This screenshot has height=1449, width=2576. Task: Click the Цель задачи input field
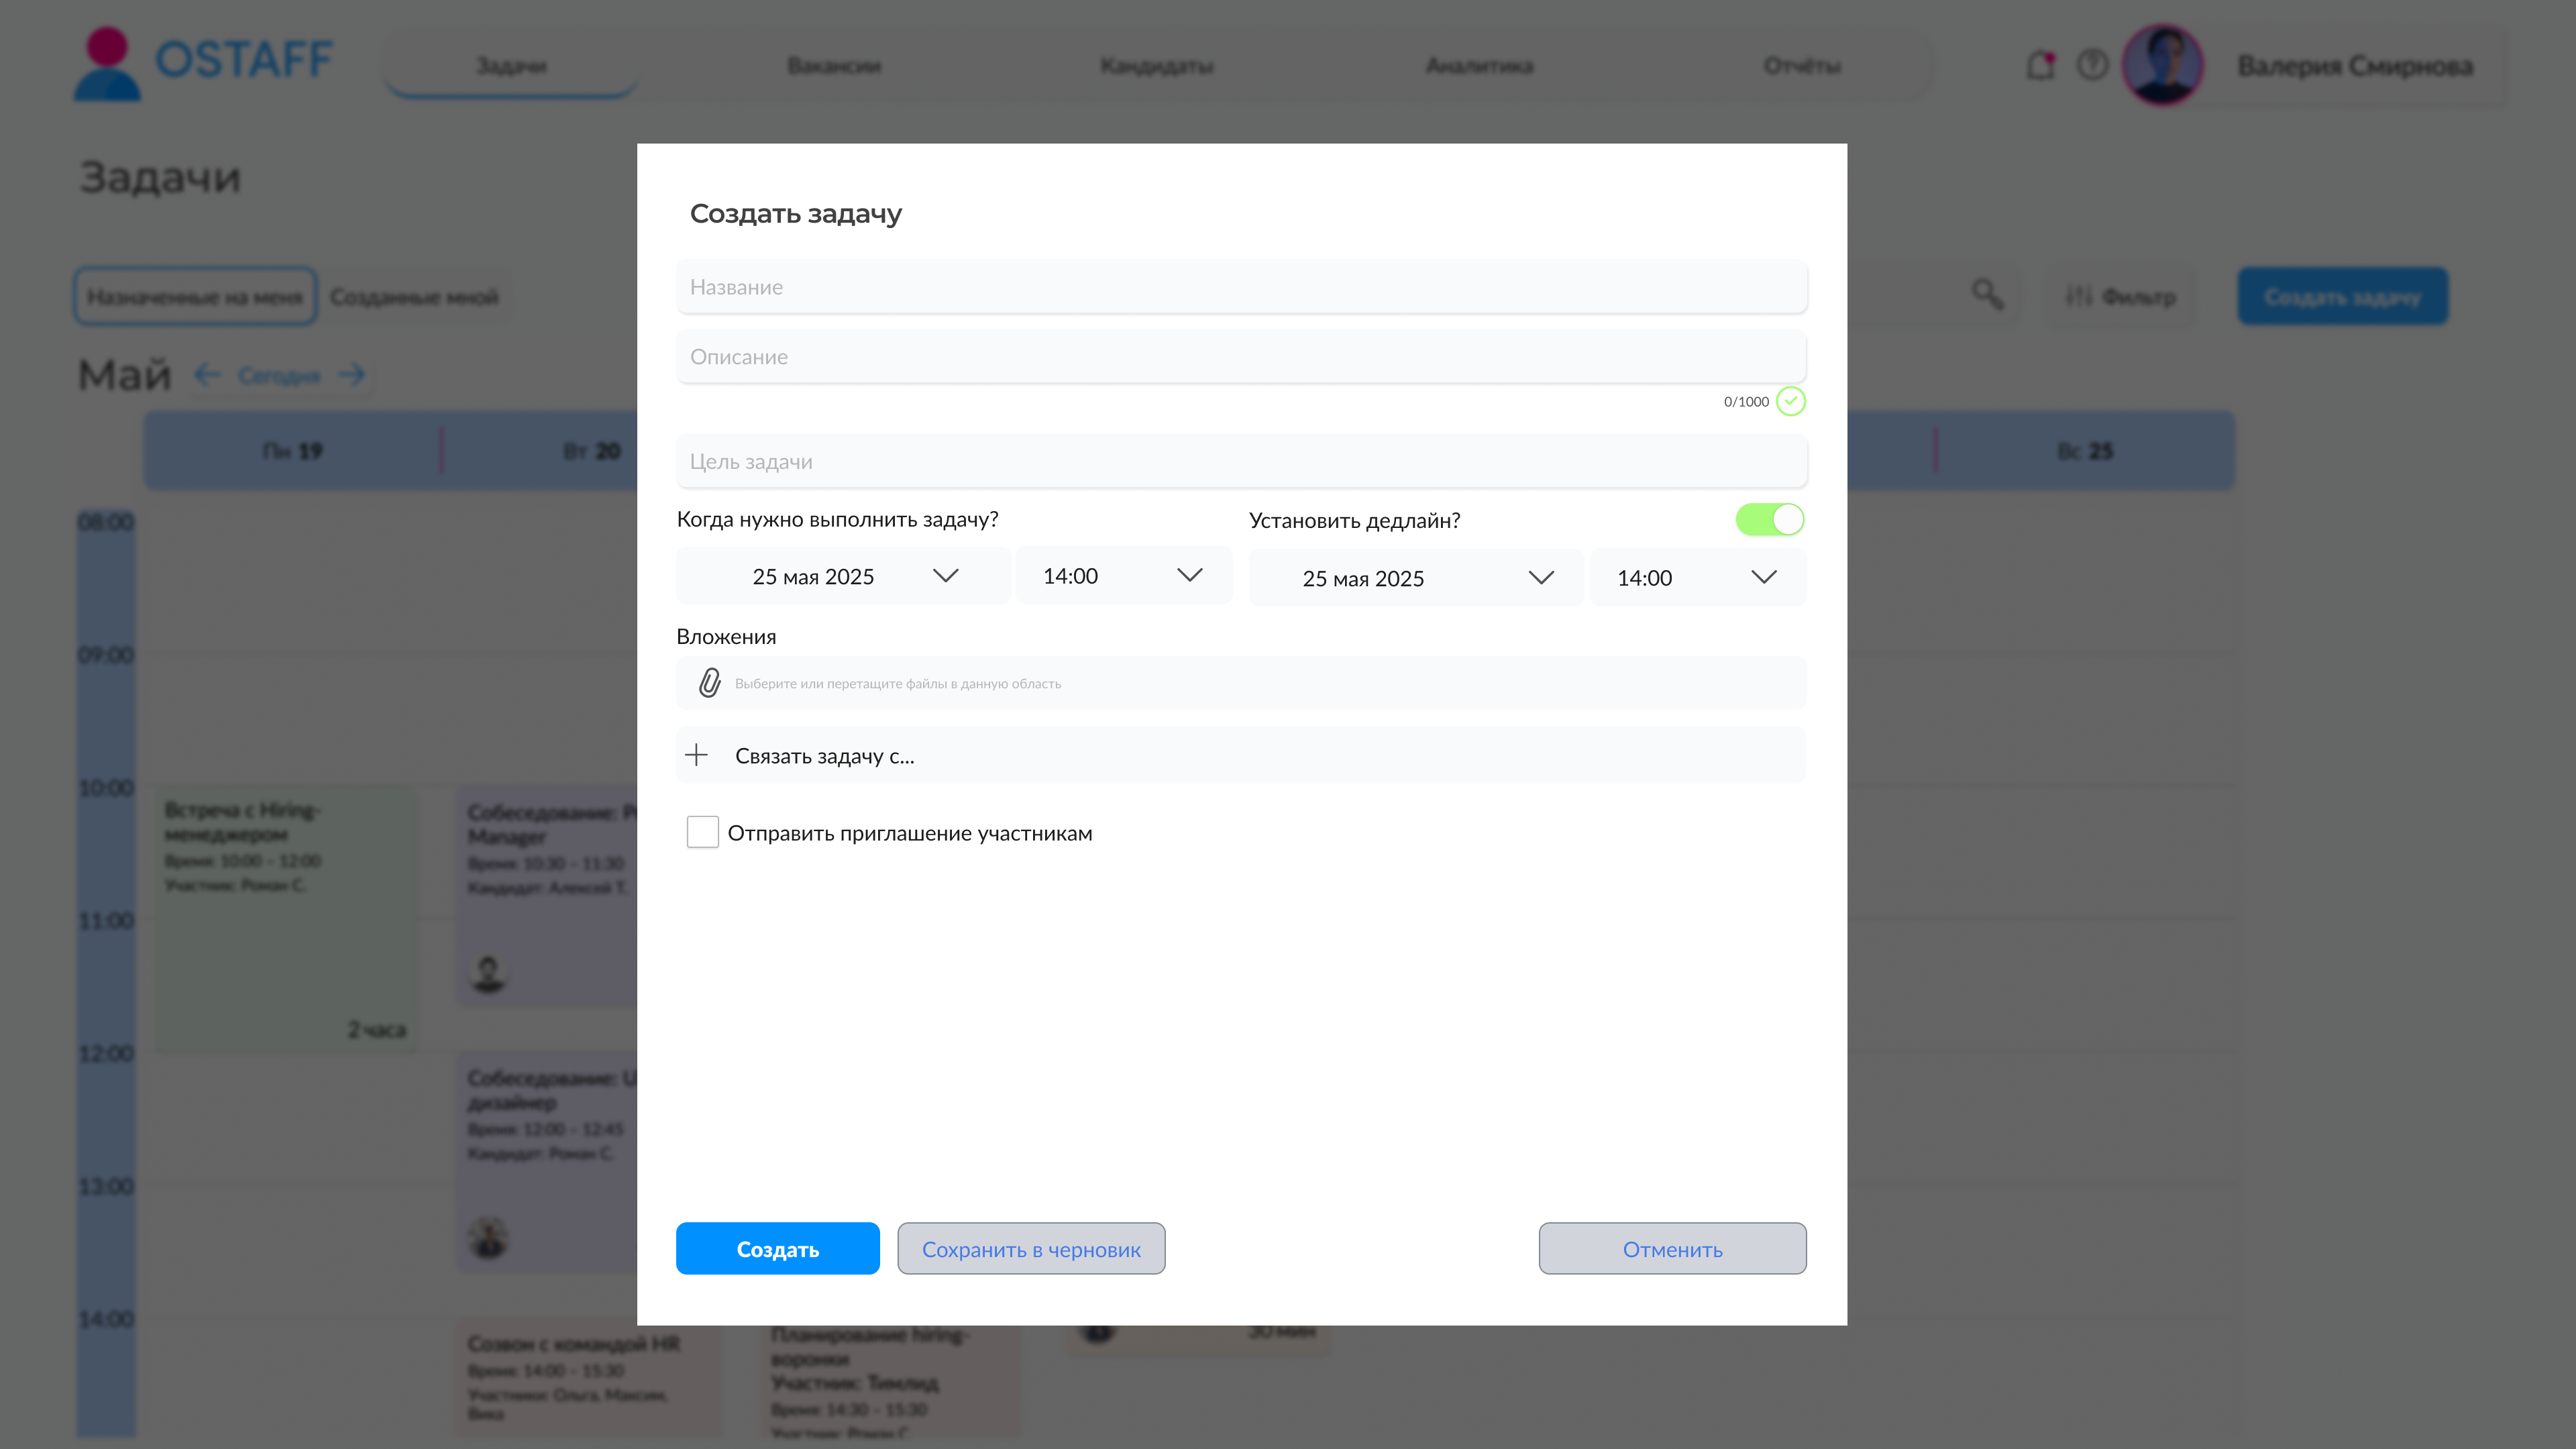click(x=1241, y=462)
